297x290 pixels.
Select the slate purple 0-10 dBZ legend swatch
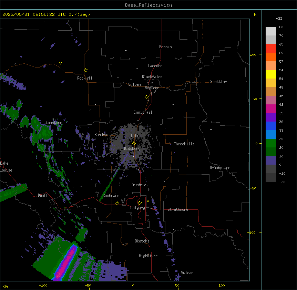click(271, 160)
